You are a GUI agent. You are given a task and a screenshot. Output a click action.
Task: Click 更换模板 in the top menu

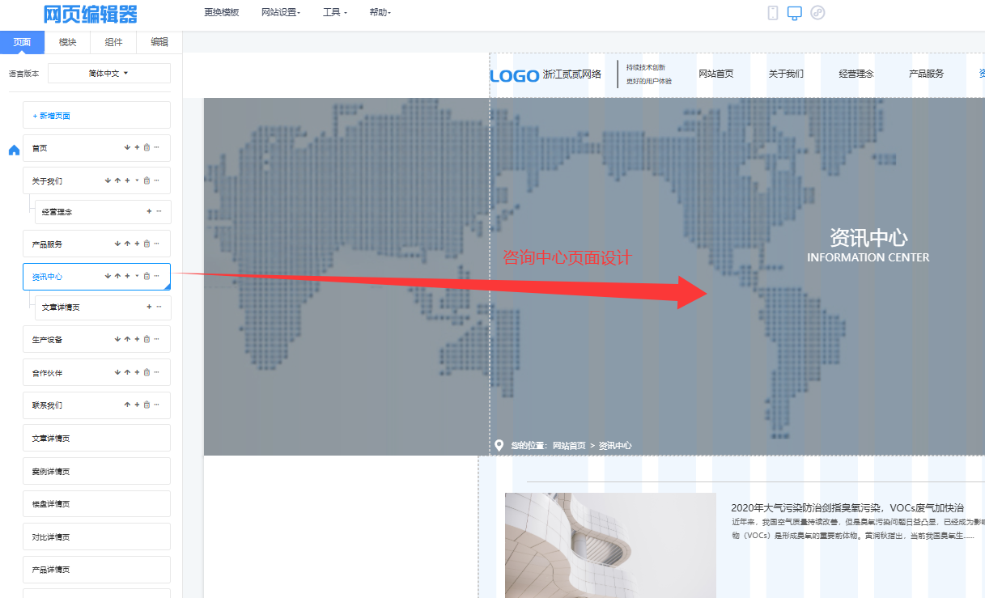pyautogui.click(x=222, y=12)
